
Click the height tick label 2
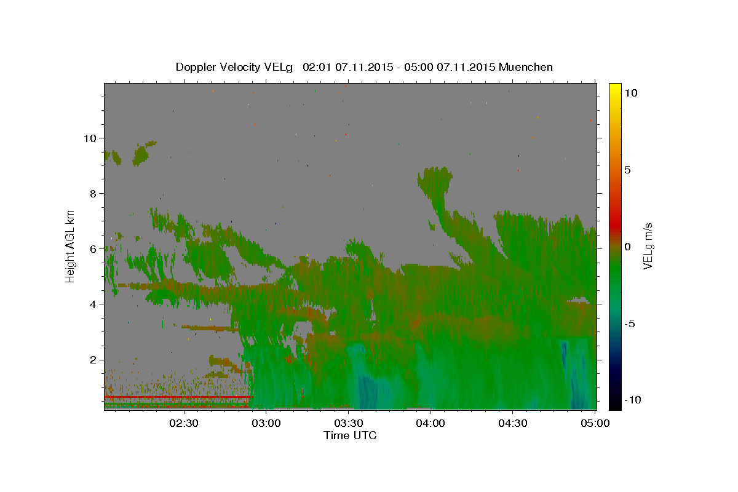92,360
